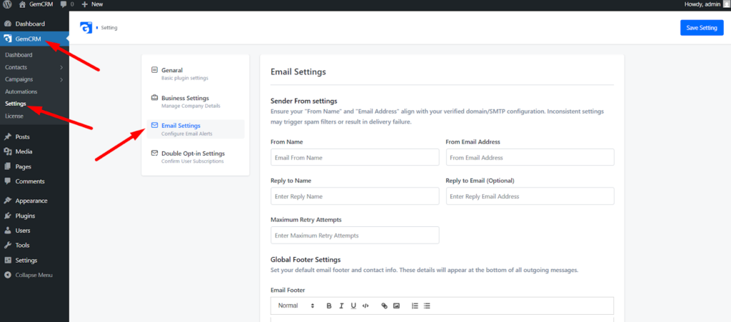Focus the Reply to Name field
The height and width of the screenshot is (322, 731).
(355, 196)
